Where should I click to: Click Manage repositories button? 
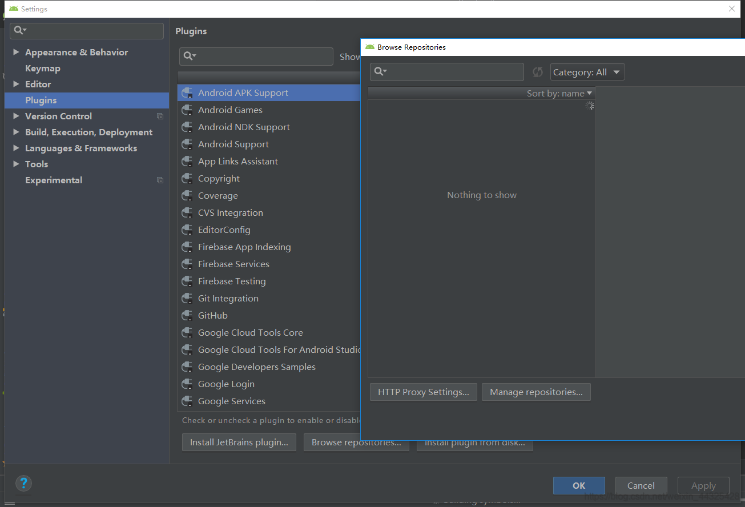pos(536,392)
